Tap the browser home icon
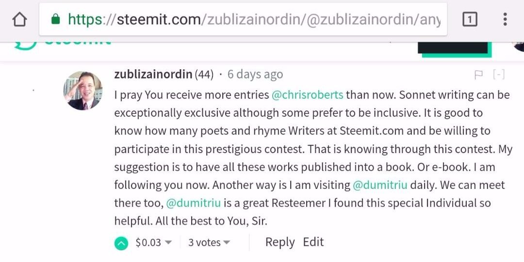Viewport: 524px width, 262px height. pyautogui.click(x=19, y=19)
